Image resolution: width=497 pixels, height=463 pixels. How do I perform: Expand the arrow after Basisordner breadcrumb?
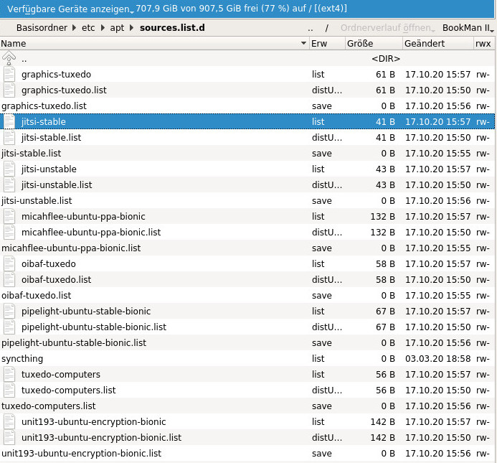click(x=74, y=28)
